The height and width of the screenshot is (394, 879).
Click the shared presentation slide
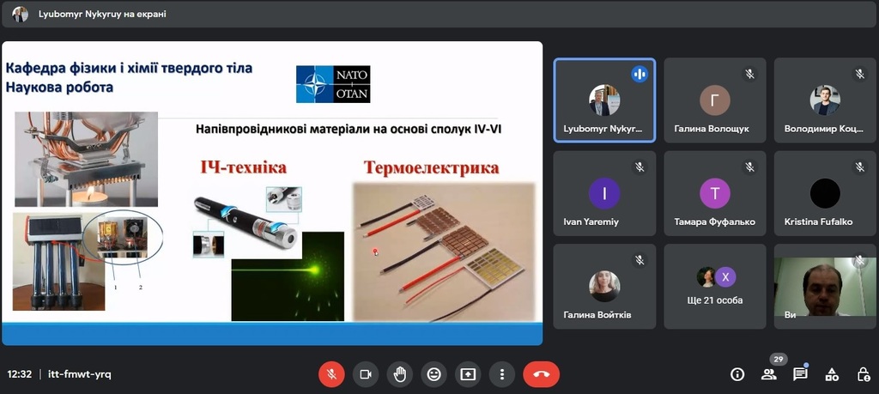pyautogui.click(x=272, y=193)
